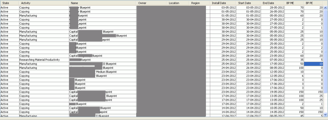Click the BP ME column header
The height and width of the screenshot is (120, 328).
click(294, 3)
